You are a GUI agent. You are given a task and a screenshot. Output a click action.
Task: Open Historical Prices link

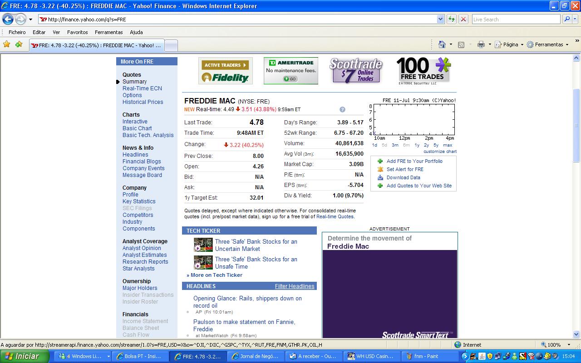click(143, 102)
